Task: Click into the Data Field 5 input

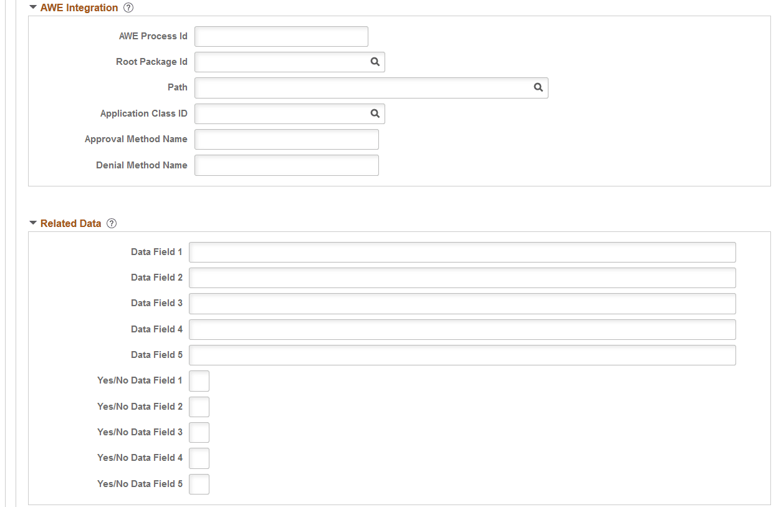Action: [x=462, y=355]
